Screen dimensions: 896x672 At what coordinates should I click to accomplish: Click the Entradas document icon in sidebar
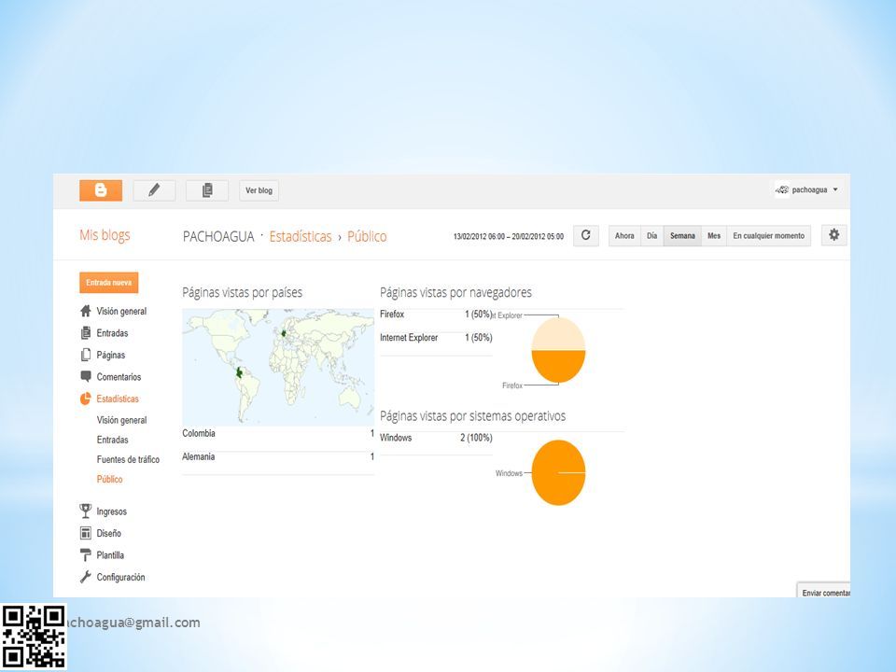pyautogui.click(x=86, y=332)
